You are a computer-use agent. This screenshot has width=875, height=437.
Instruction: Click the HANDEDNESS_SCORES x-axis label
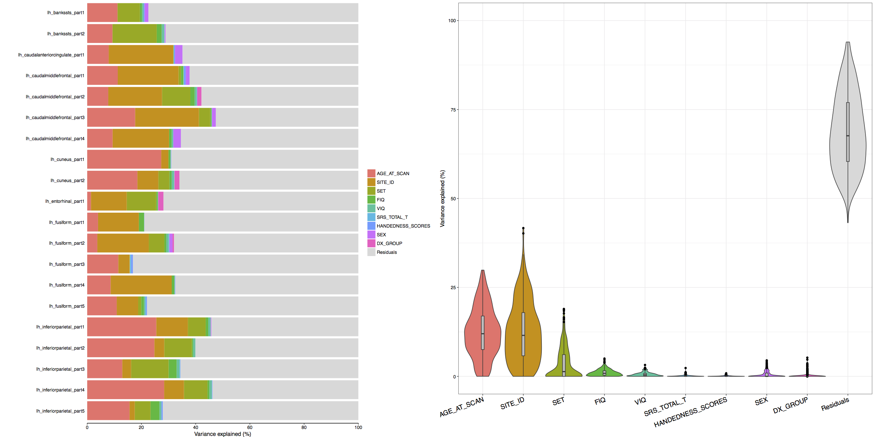[x=690, y=412]
